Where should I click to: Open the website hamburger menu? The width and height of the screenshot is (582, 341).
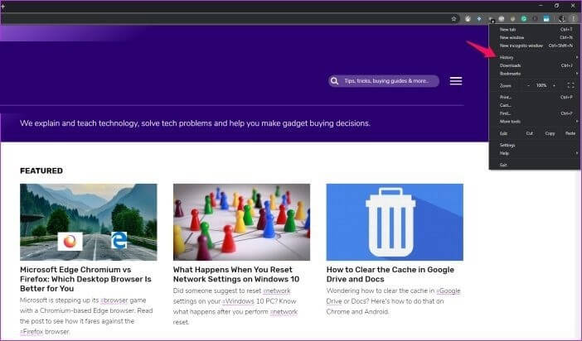456,81
